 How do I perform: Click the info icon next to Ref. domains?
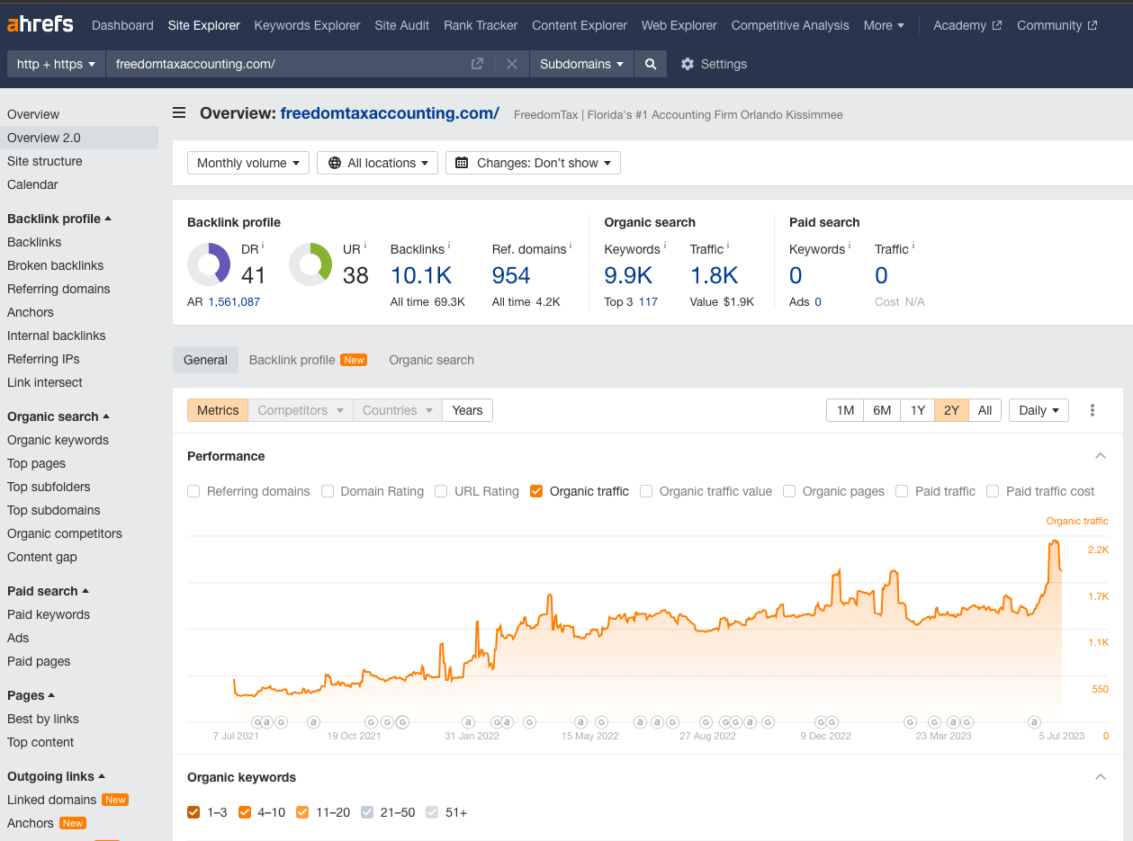571,246
